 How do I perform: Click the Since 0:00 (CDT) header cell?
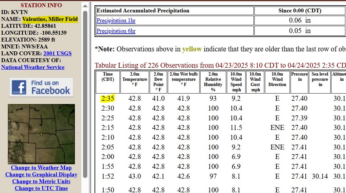300,10
